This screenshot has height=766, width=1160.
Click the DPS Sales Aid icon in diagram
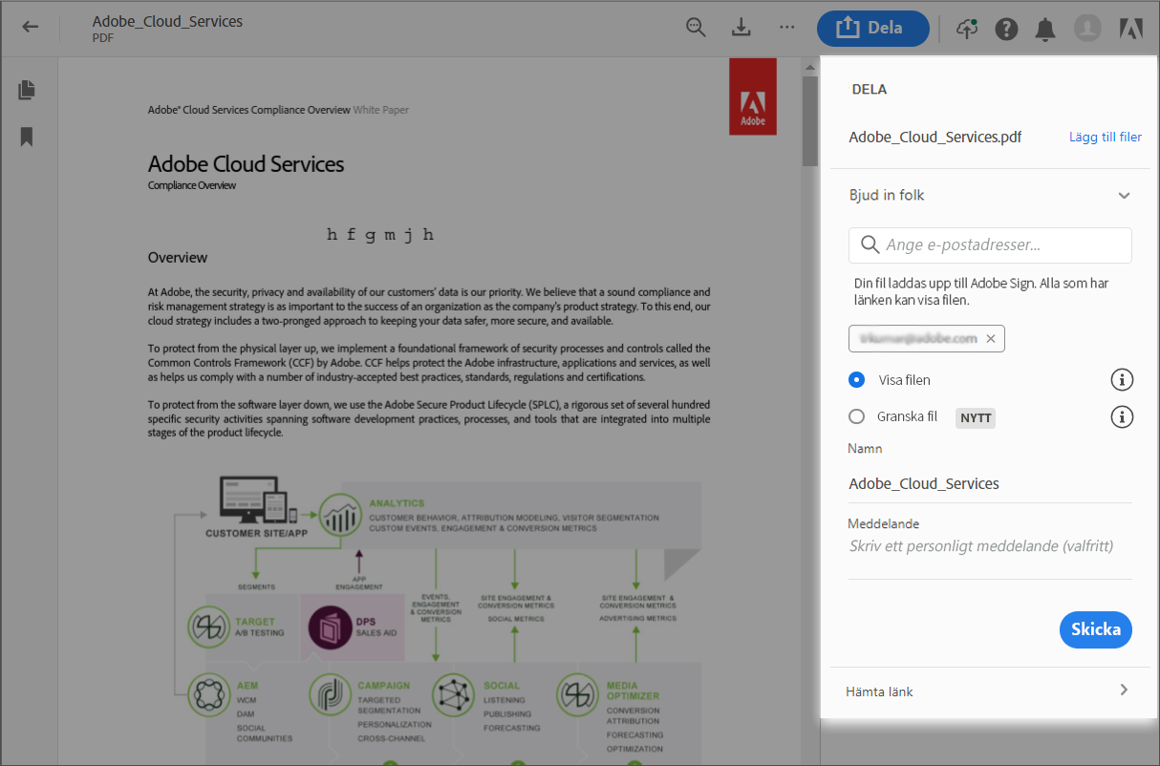click(x=330, y=627)
